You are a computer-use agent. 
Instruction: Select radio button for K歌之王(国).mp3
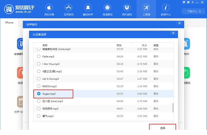point(39,71)
